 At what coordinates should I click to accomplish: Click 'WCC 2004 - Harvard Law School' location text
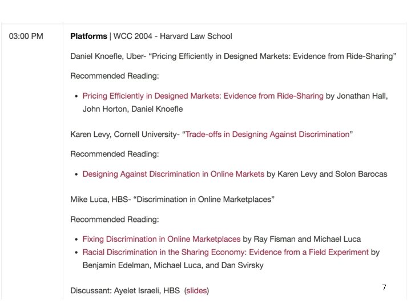tap(173, 37)
